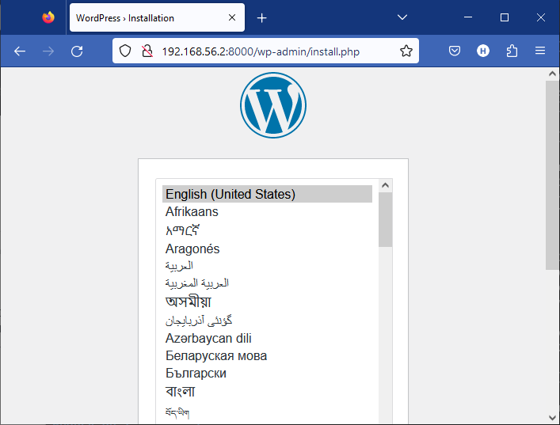This screenshot has width=560, height=425.
Task: Click the WordPress logo
Action: pyautogui.click(x=273, y=105)
